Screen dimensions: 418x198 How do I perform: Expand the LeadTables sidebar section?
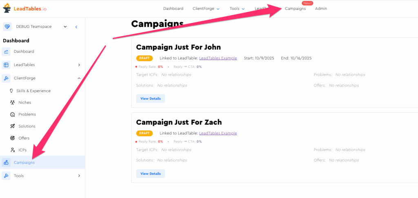(x=79, y=65)
